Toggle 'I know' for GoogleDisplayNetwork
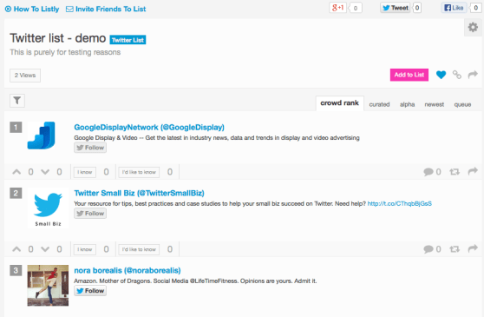Image resolution: width=484 pixels, height=317 pixels. (85, 172)
